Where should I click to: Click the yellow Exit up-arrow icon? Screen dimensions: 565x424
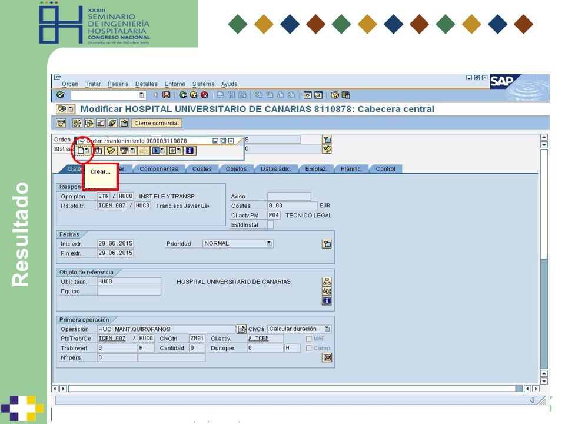[194, 95]
